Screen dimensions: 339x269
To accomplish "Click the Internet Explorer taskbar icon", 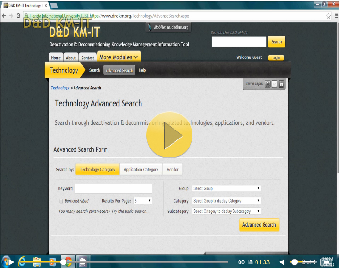I will 22,261.
